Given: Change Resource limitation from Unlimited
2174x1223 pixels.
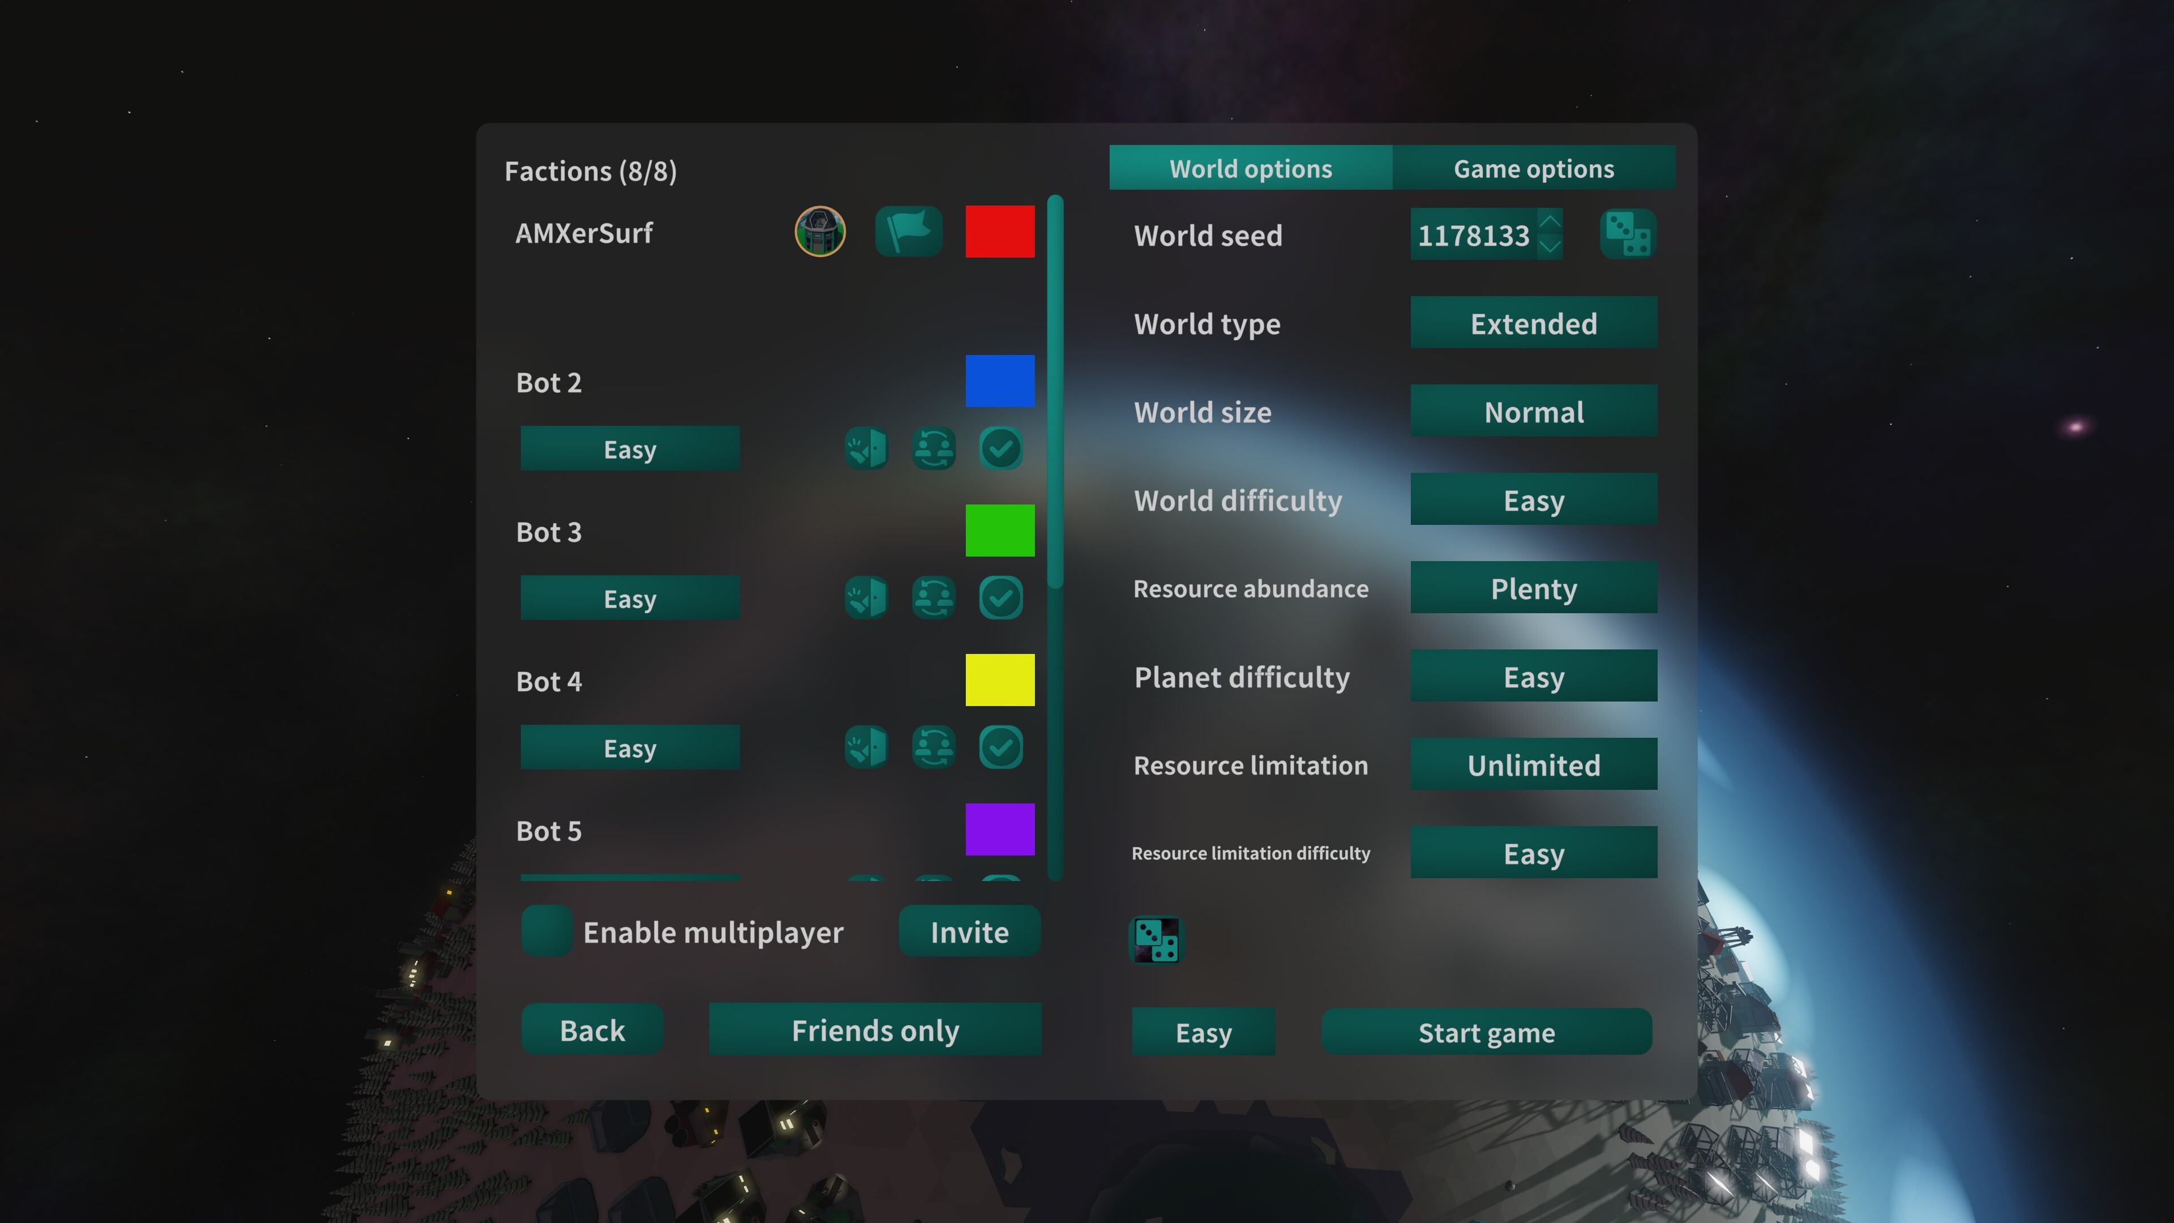Looking at the screenshot, I should [1534, 764].
